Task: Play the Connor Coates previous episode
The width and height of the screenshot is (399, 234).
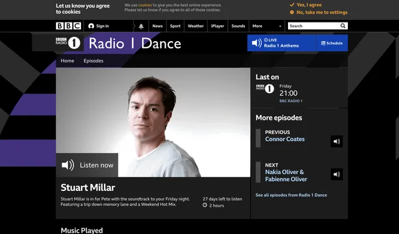Action: [337, 141]
